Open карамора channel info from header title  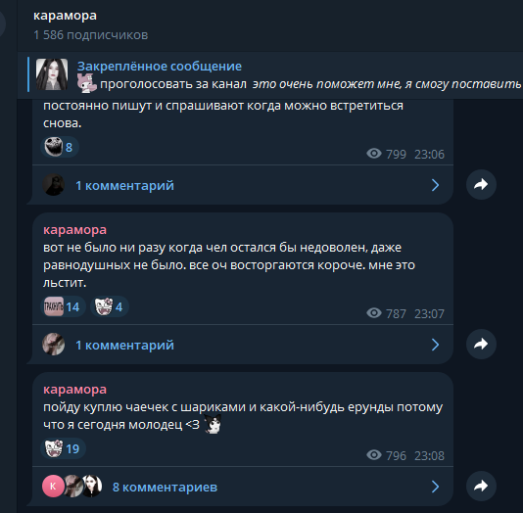click(65, 16)
